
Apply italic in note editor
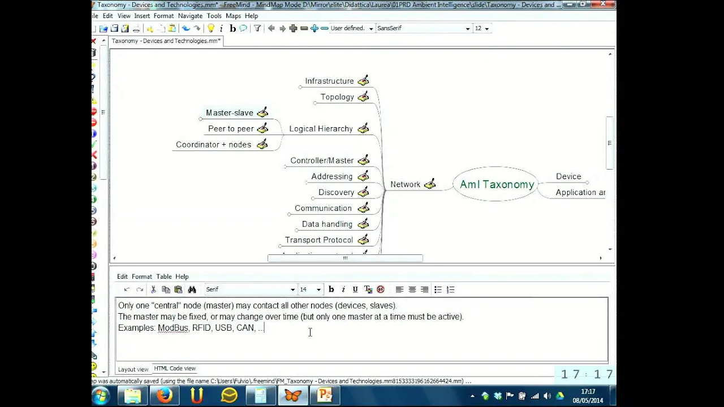tap(343, 289)
